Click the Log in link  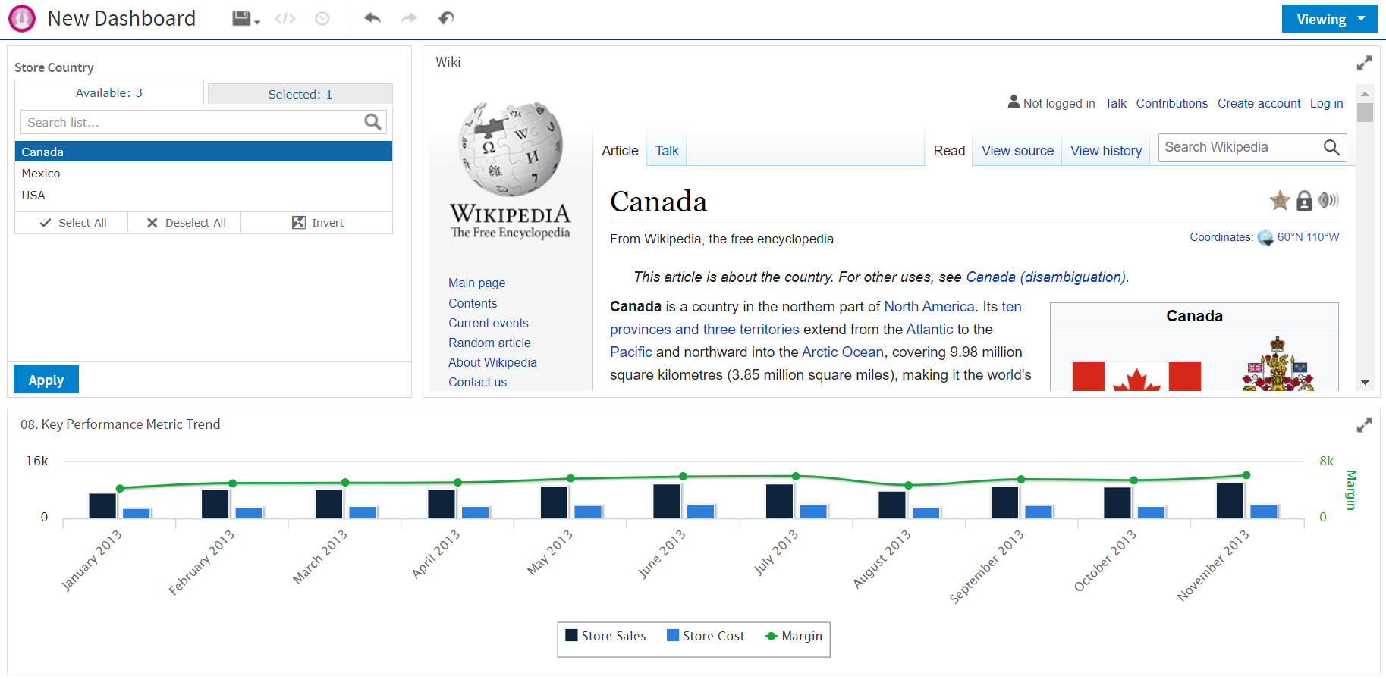(1326, 103)
